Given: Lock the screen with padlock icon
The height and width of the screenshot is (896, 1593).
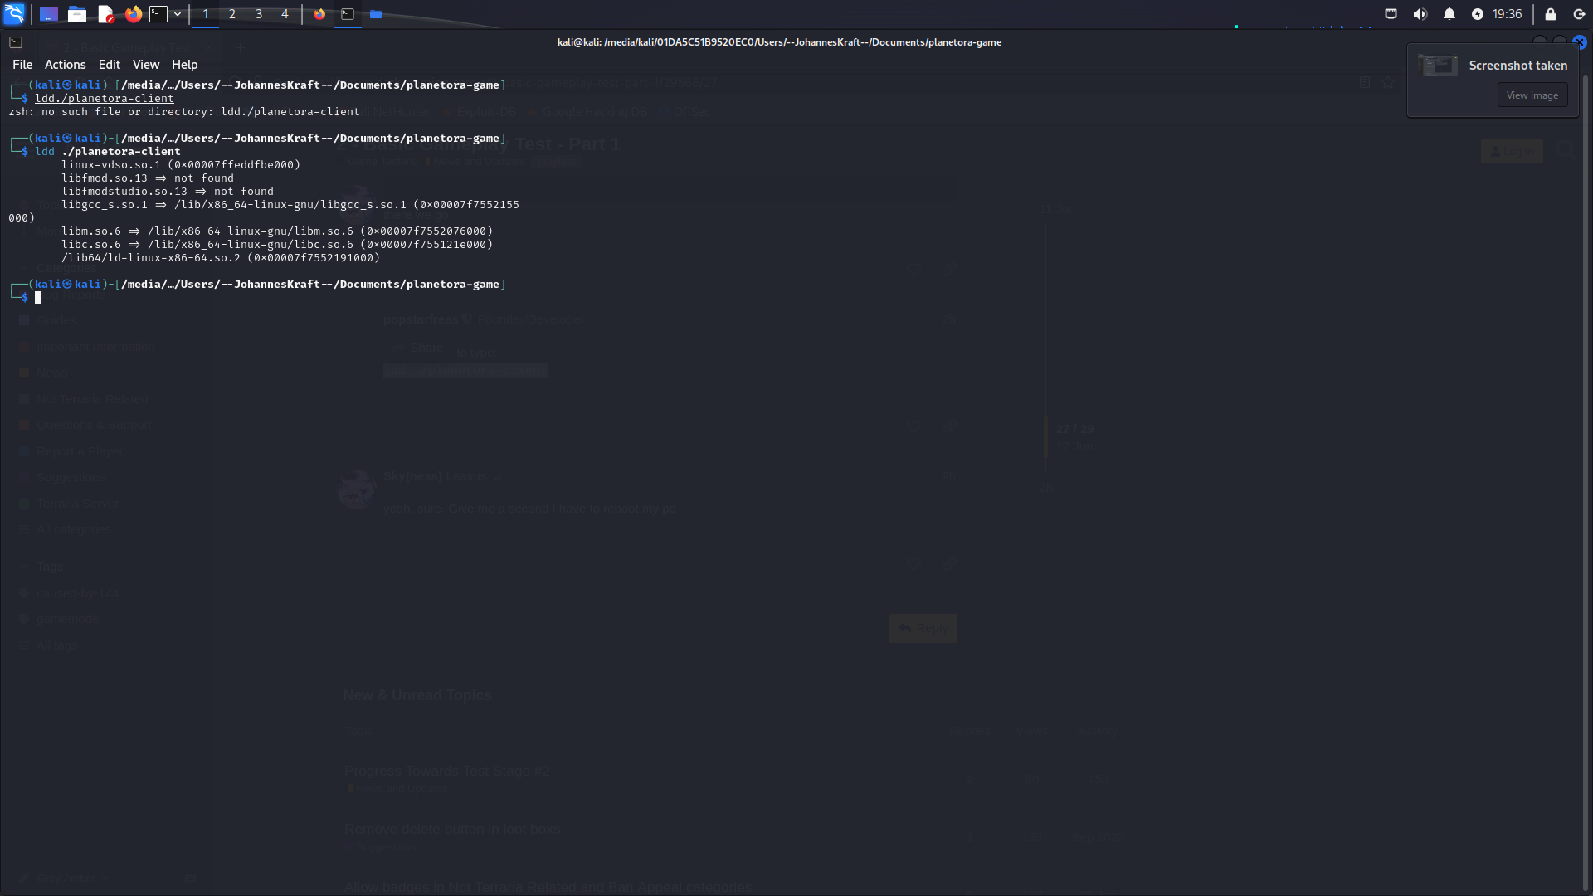Looking at the screenshot, I should click(1550, 13).
